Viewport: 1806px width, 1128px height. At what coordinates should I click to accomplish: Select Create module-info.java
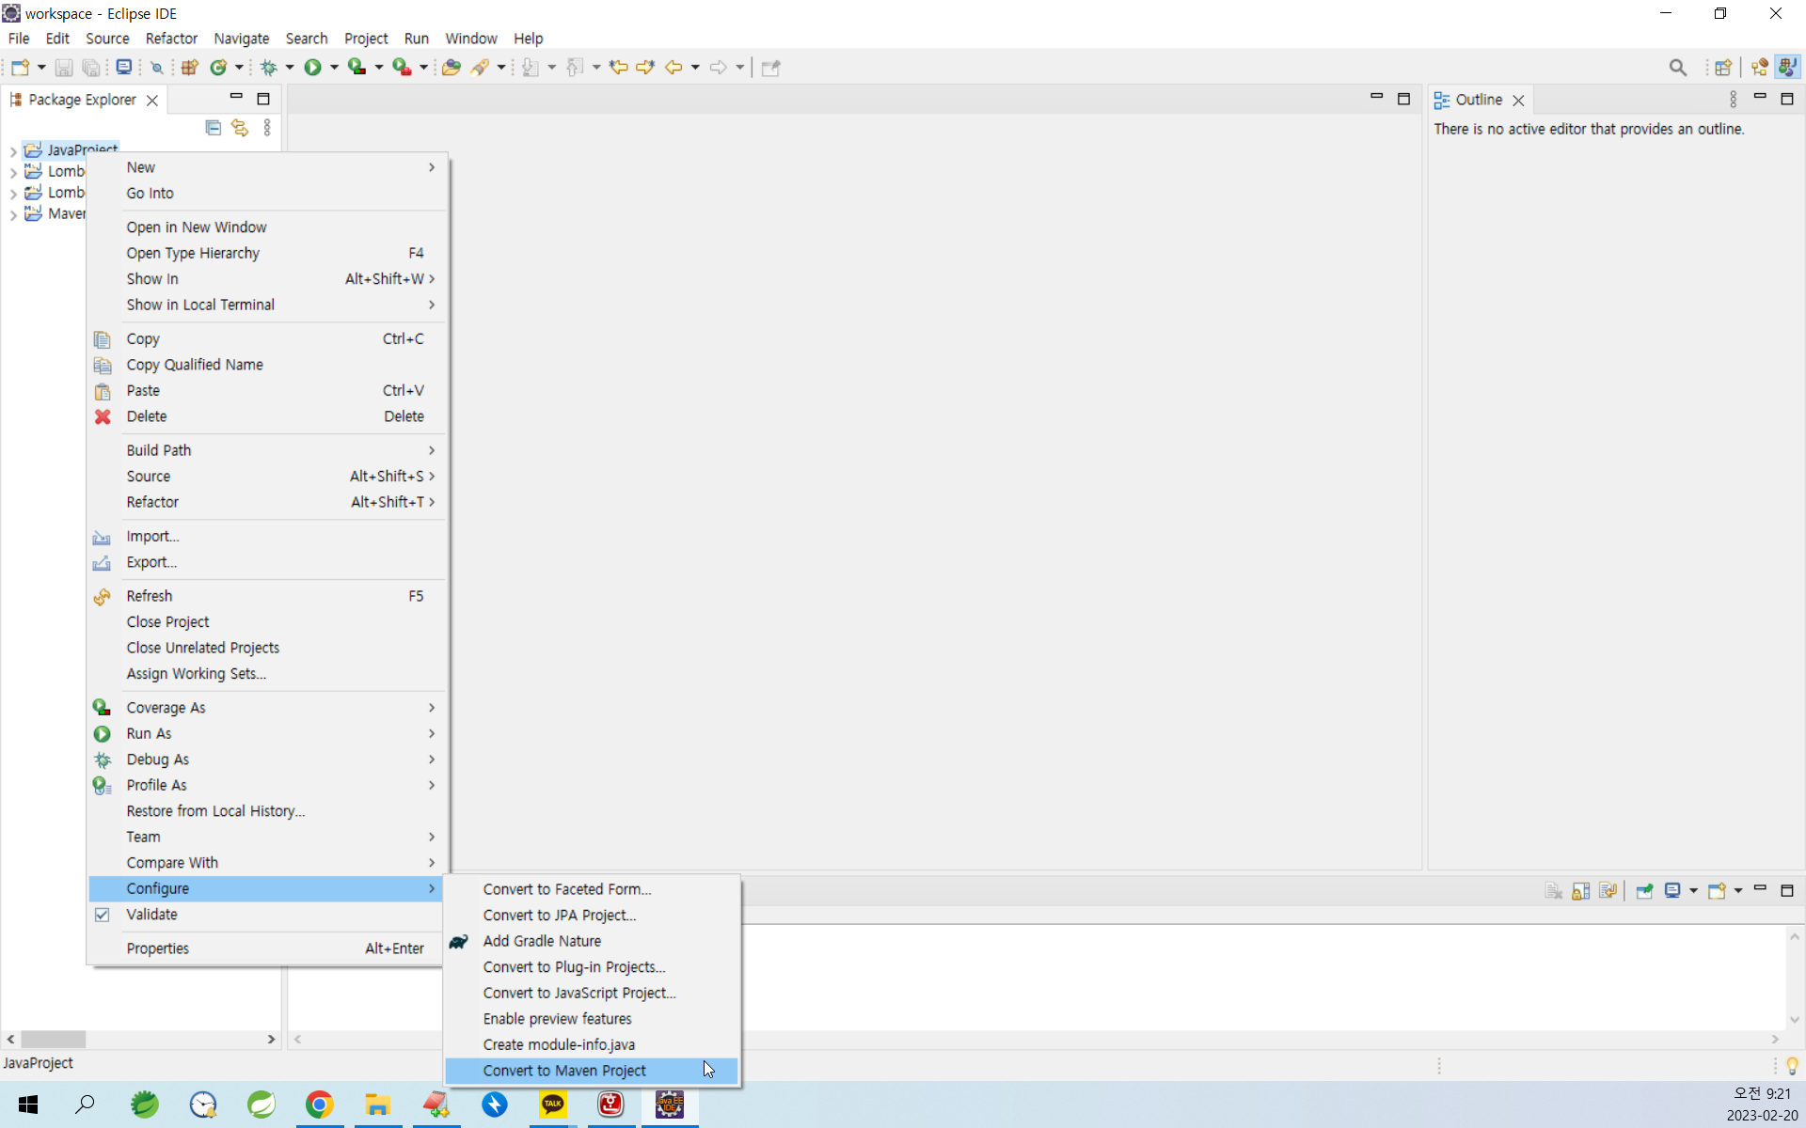click(591, 1044)
